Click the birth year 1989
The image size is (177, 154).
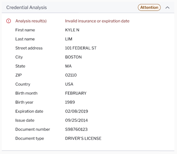coord(70,102)
